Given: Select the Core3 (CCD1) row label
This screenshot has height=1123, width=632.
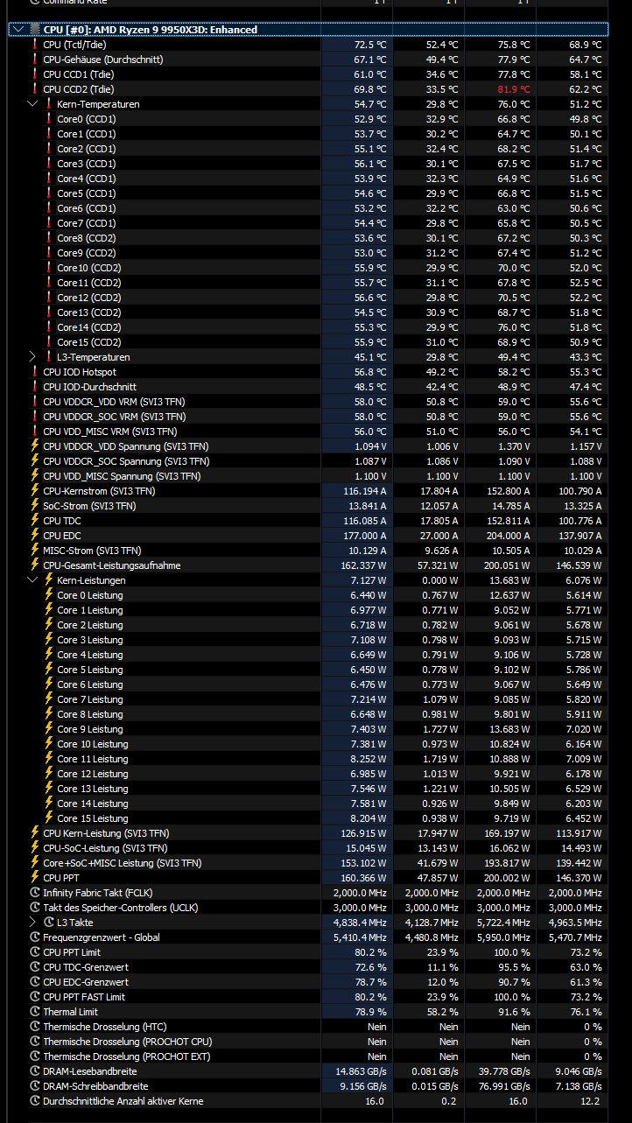Looking at the screenshot, I should (86, 164).
